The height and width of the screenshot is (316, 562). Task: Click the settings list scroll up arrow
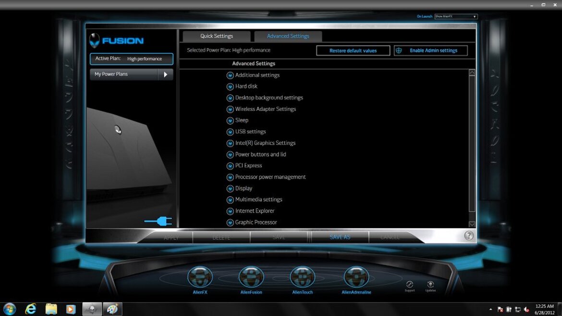(472, 73)
